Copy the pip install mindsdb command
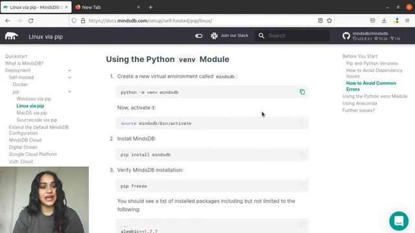Screen dimensions: 415x233 302,155
